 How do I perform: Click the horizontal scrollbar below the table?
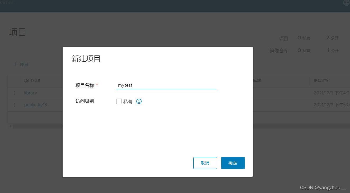click(181, 126)
